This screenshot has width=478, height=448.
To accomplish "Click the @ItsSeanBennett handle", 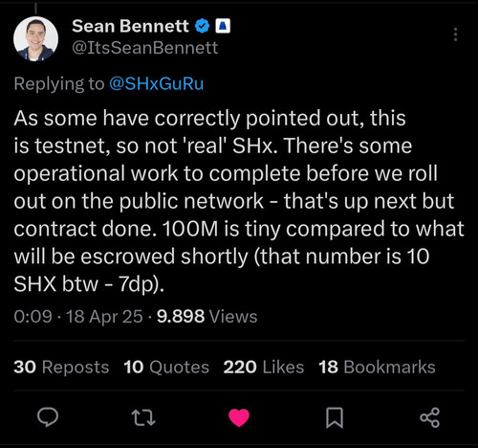I will tap(145, 48).
